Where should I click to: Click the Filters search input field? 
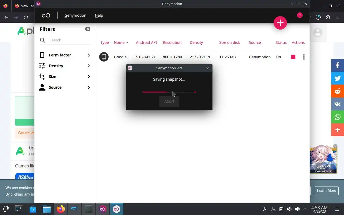(70, 40)
